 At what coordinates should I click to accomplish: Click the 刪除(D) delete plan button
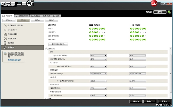pos(23,20)
